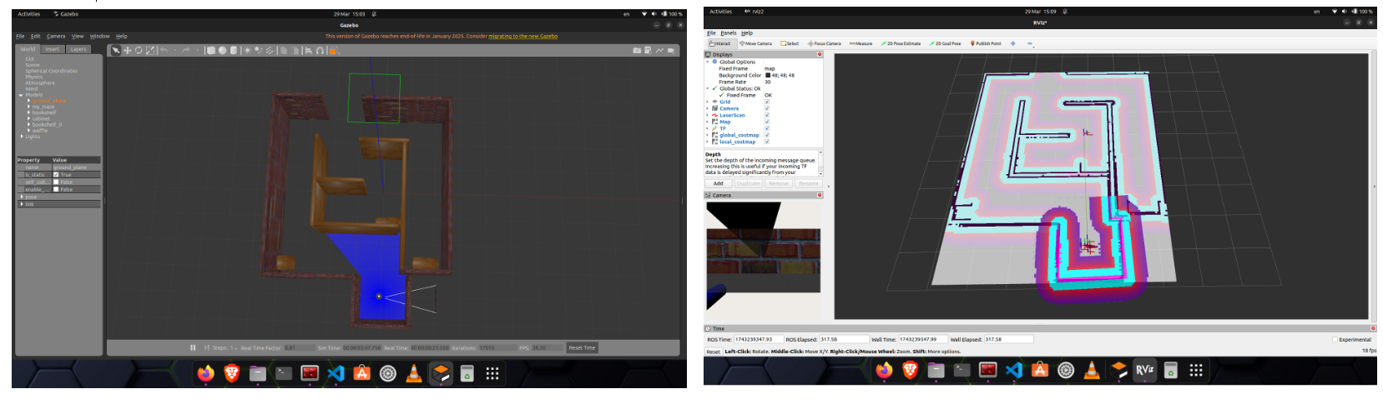Click the ROS Elapsed time field

pos(840,339)
